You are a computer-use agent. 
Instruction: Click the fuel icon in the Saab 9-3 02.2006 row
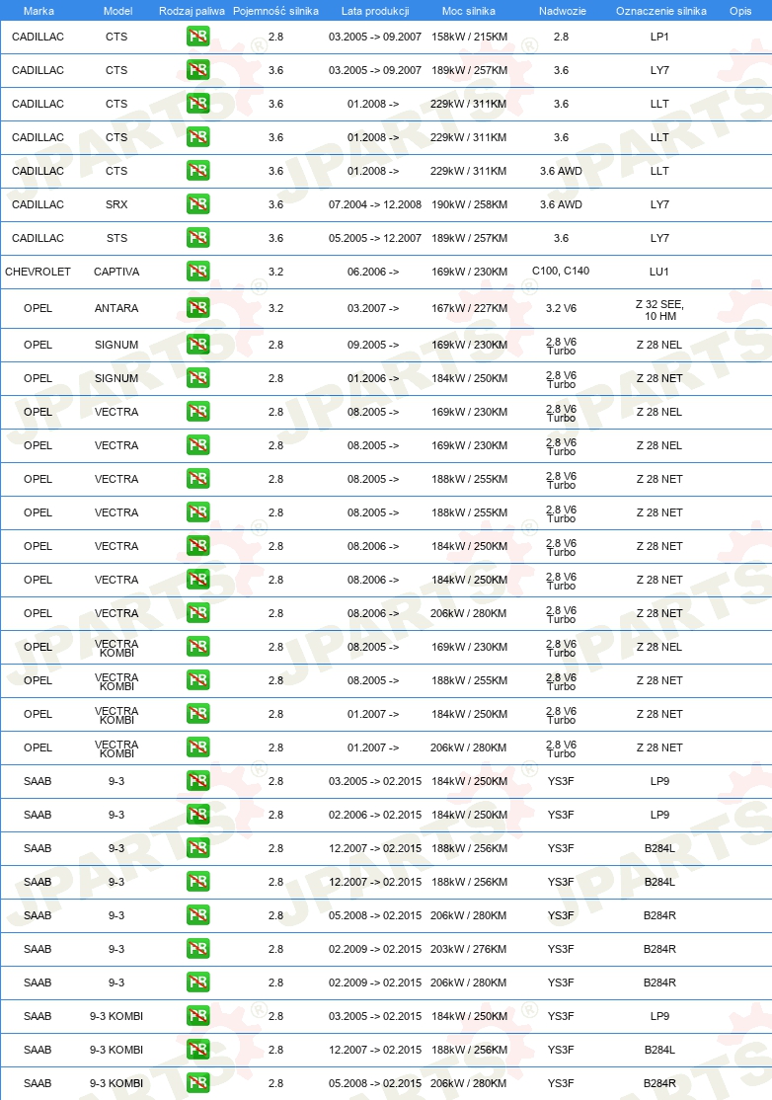[198, 815]
